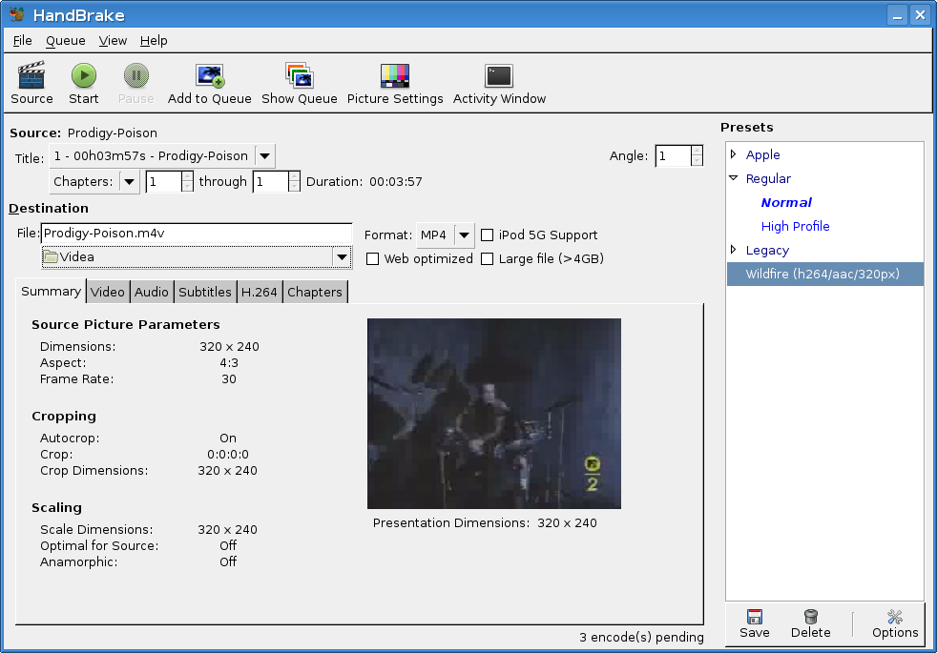Viewport: 937px width, 653px height.
Task: Click the Angle number field
Action: (x=673, y=156)
